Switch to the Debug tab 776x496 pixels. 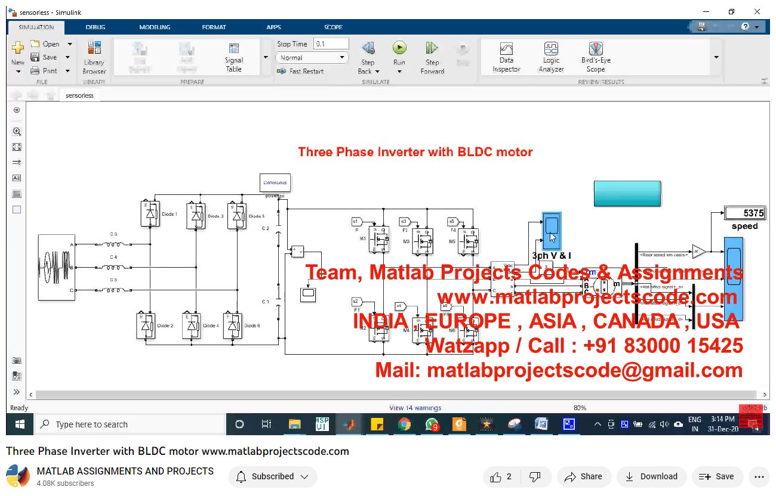pyautogui.click(x=95, y=27)
